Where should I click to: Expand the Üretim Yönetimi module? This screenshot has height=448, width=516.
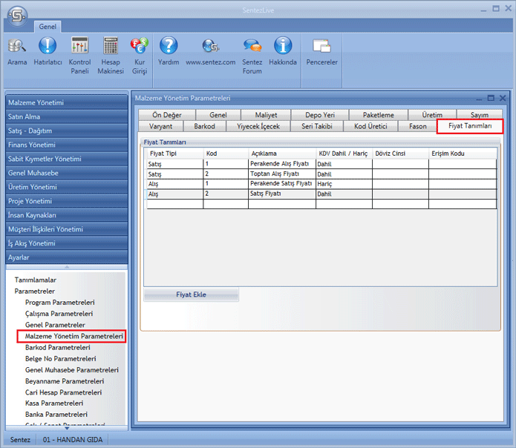[67, 187]
